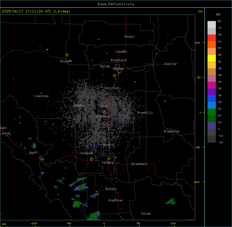Click the Sylvan label
This screenshot has width=232, height=227.
click(x=105, y=66)
